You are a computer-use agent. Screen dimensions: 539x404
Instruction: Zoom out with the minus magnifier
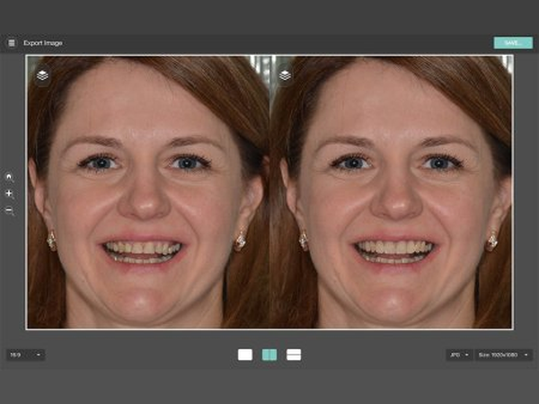tap(9, 210)
